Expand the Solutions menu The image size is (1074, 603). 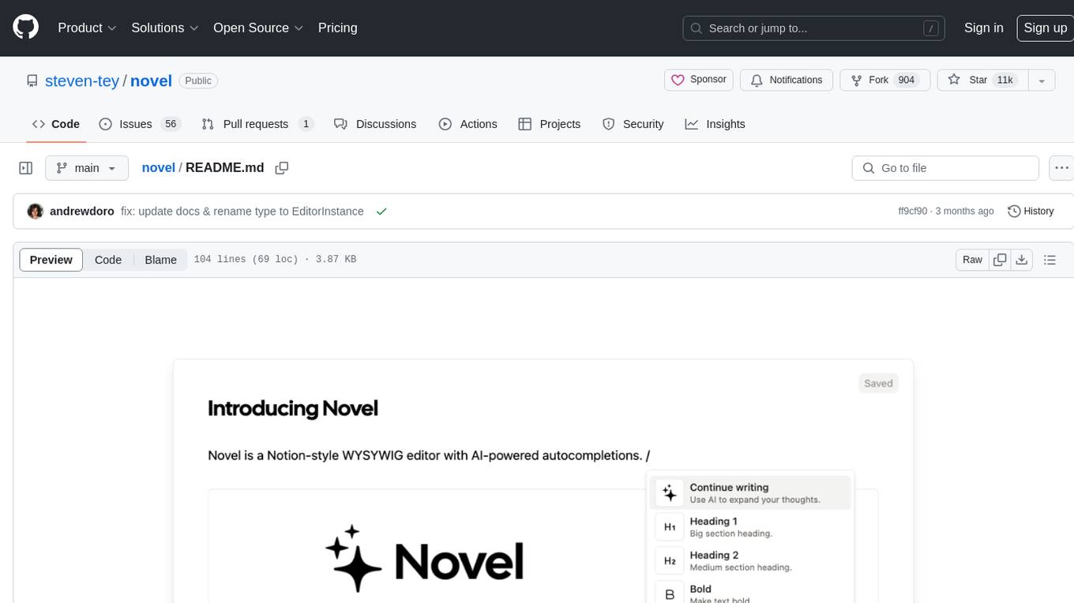[165, 28]
